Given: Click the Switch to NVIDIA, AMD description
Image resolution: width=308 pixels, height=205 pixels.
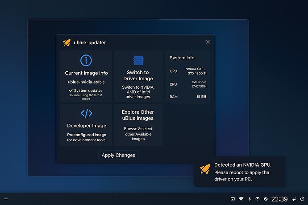Looking at the screenshot, I should click(x=138, y=92).
